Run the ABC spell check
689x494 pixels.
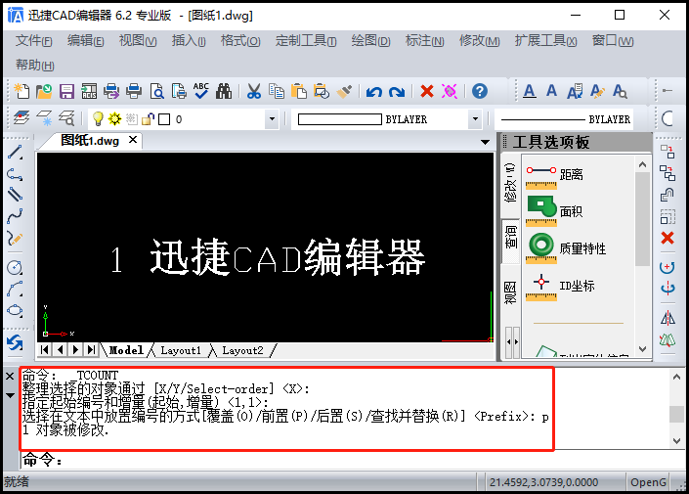click(201, 91)
